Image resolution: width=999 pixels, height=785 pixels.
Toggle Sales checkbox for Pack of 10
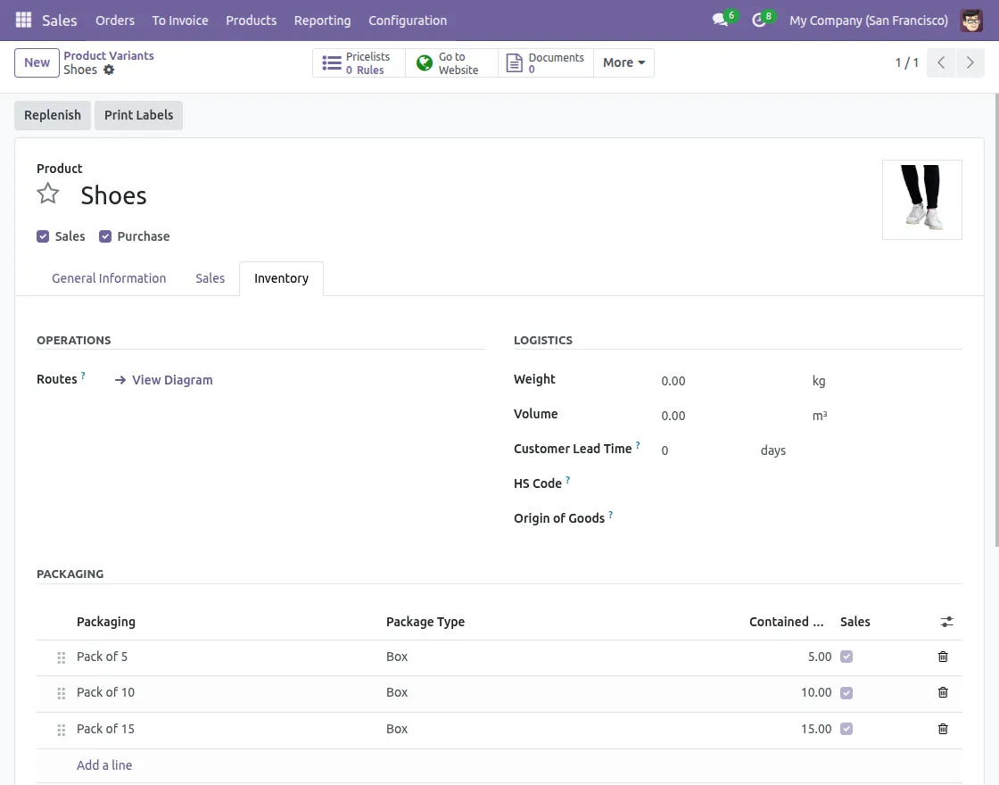click(846, 693)
